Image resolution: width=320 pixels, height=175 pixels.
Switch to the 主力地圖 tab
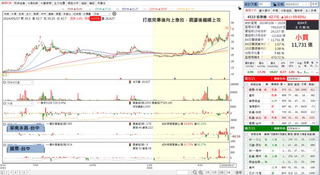point(60,3)
